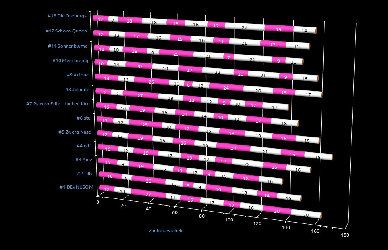Viewport: 388px width, 250px height.
Task: Click the '180' tick label on horizontal axis
Action: [x=345, y=235]
